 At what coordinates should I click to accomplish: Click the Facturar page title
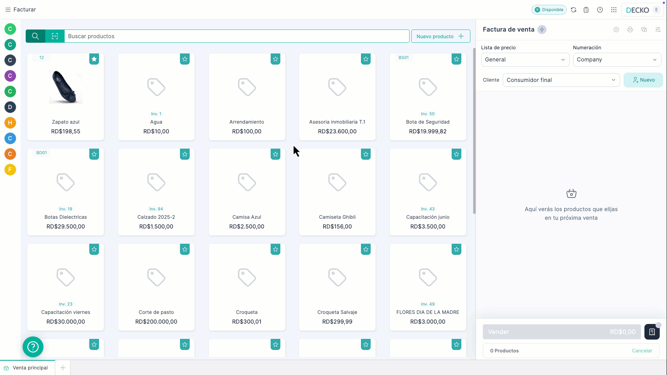click(25, 10)
